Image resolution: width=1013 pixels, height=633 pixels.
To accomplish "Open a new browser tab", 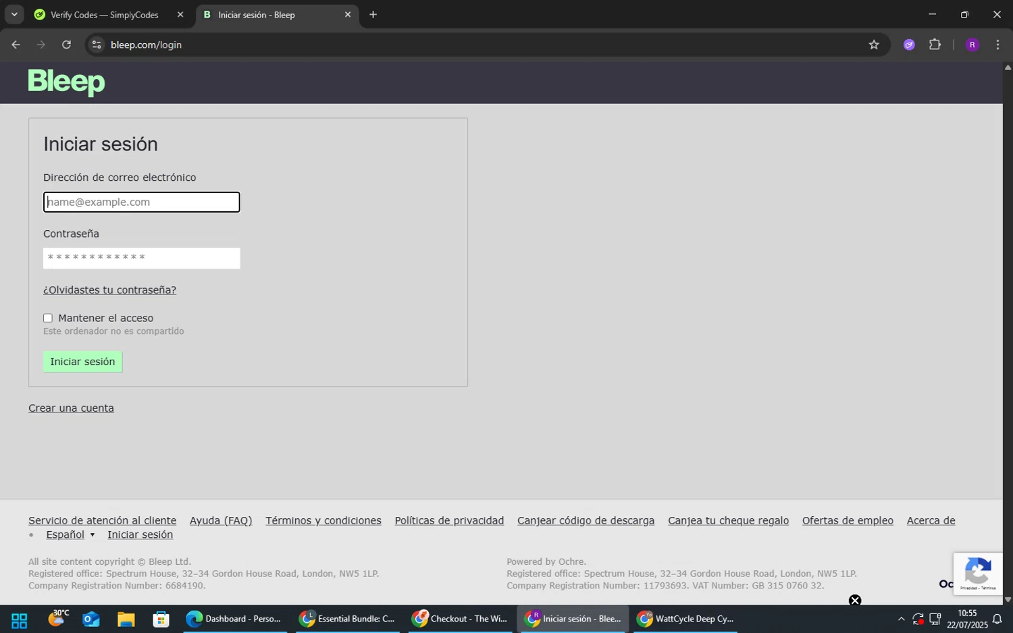I will coord(373,14).
